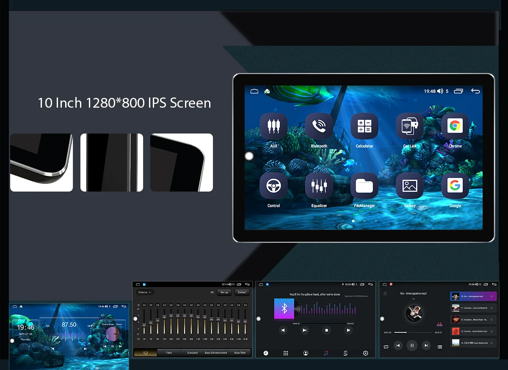The image size is (508, 370).
Task: Click the bluetooth album art thumbnail
Action: tap(284, 309)
